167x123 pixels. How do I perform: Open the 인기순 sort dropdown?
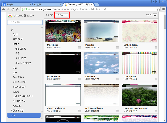pos(62,15)
